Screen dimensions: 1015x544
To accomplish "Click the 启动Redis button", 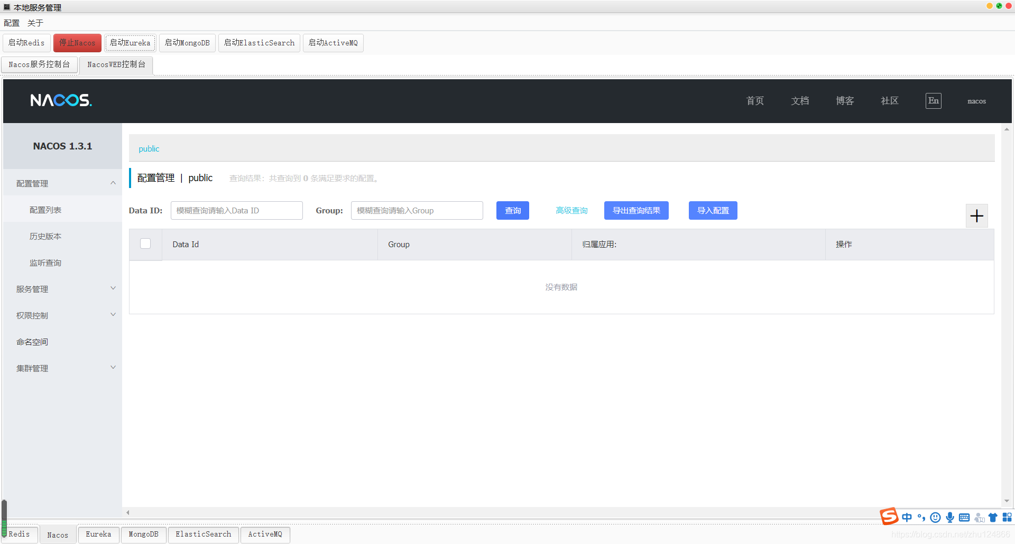I will tap(26, 43).
